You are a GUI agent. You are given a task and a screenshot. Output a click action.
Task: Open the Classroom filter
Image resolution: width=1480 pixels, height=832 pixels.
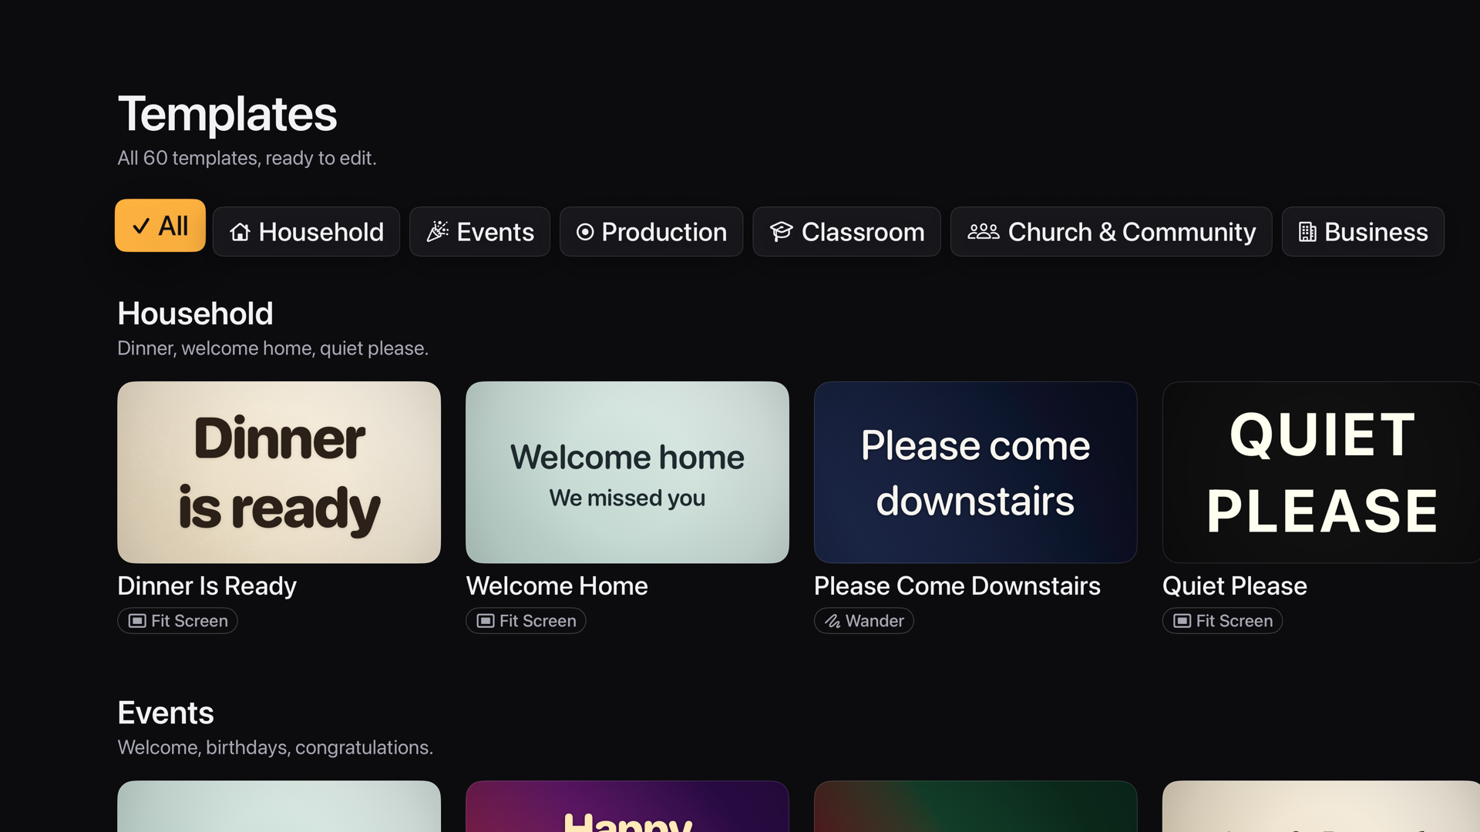[846, 232]
